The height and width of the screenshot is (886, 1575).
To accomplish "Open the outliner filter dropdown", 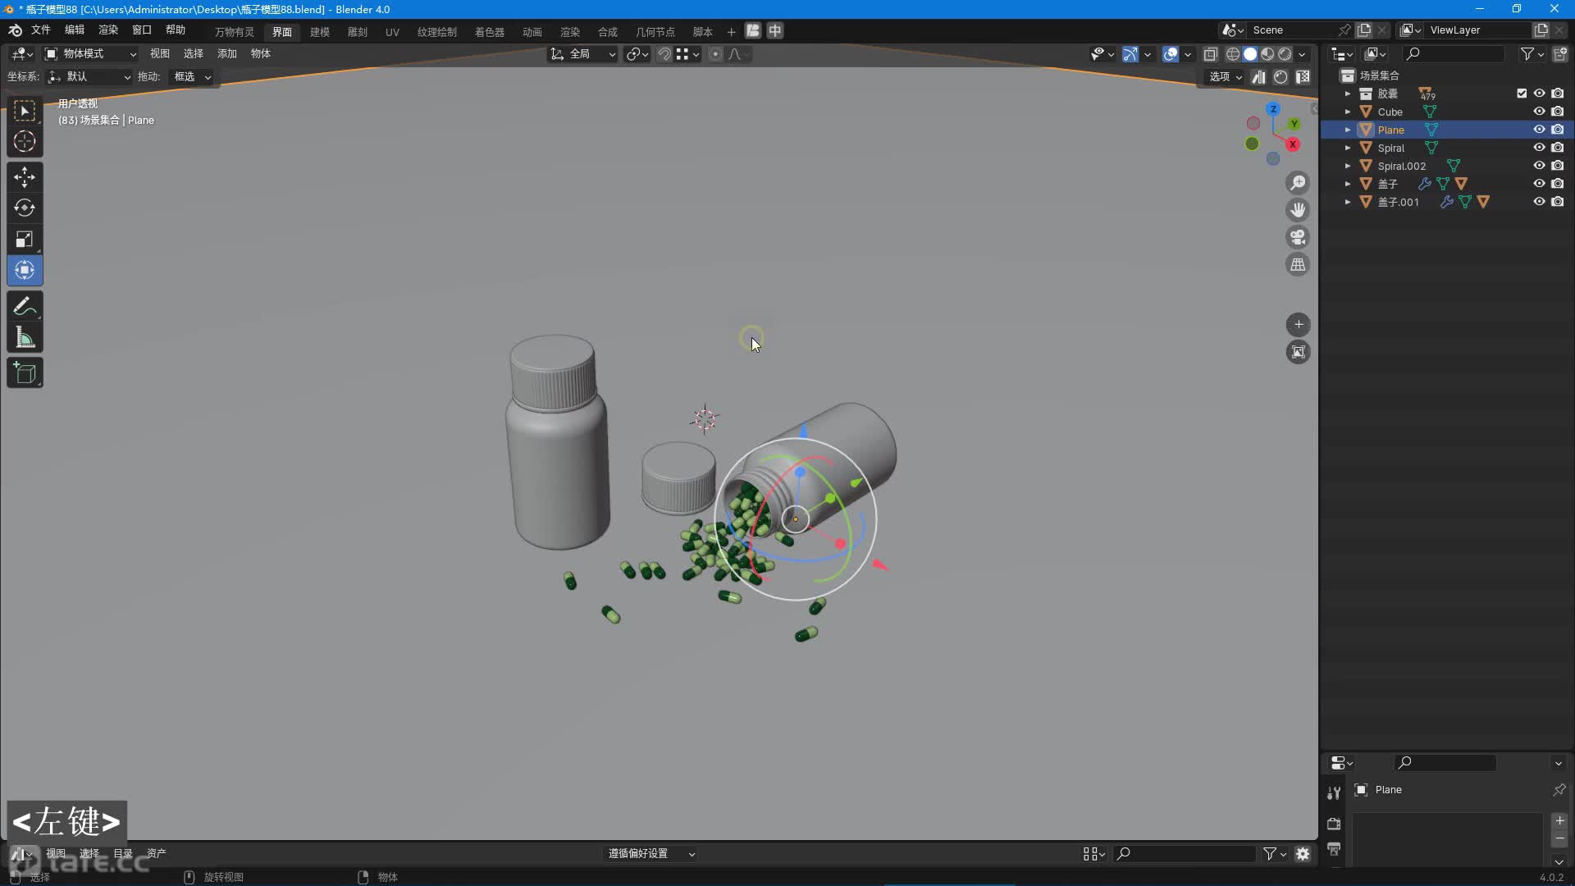I will click(x=1532, y=54).
